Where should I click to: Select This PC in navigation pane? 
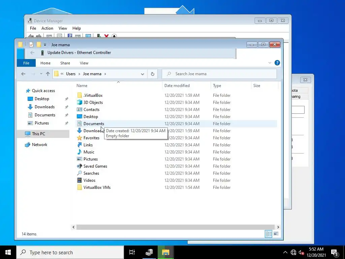click(x=43, y=134)
